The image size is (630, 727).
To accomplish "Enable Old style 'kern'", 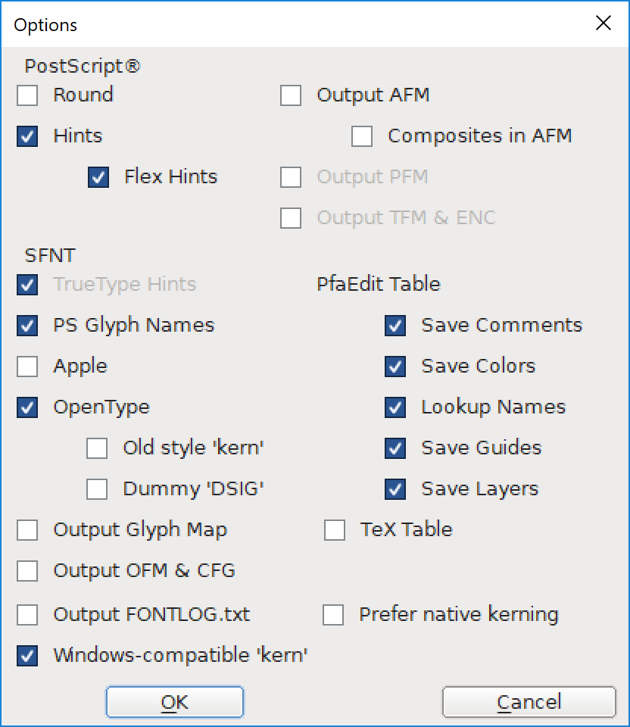I will click(x=97, y=448).
